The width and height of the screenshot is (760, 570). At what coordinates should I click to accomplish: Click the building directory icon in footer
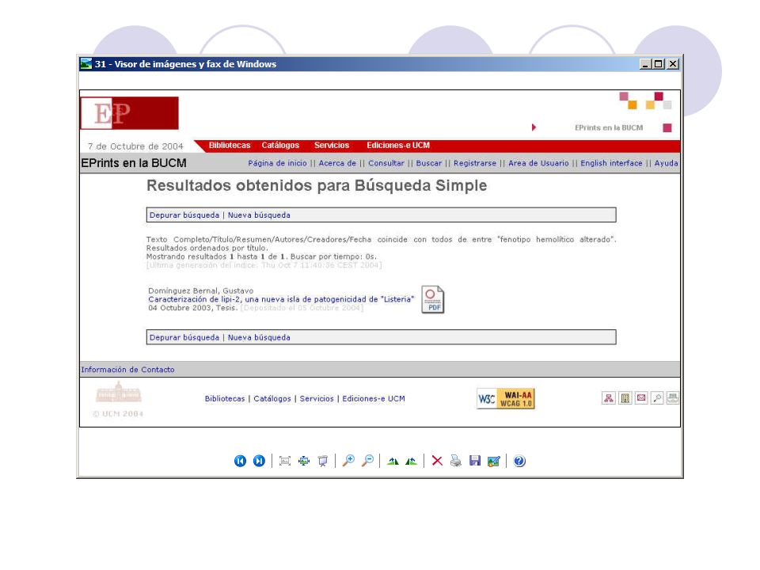click(625, 398)
